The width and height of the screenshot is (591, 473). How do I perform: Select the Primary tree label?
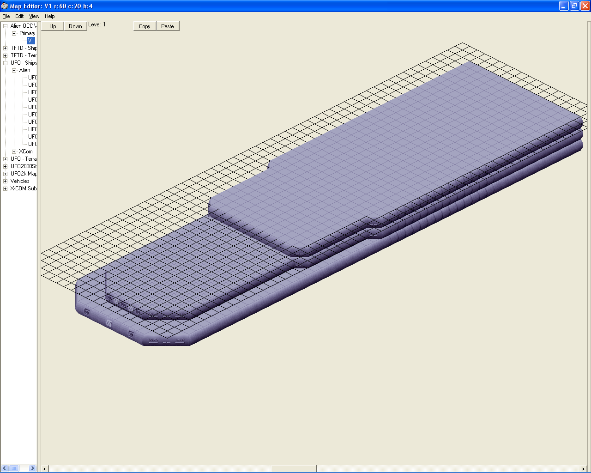(x=27, y=33)
